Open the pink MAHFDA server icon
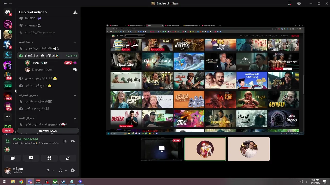This screenshot has height=185, width=330. click(x=8, y=24)
